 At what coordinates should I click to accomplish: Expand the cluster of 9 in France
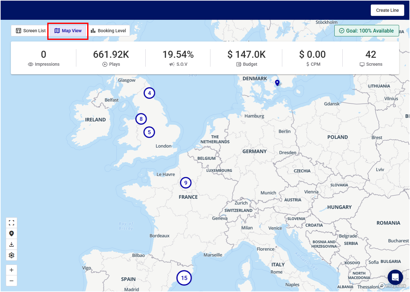pos(186,183)
